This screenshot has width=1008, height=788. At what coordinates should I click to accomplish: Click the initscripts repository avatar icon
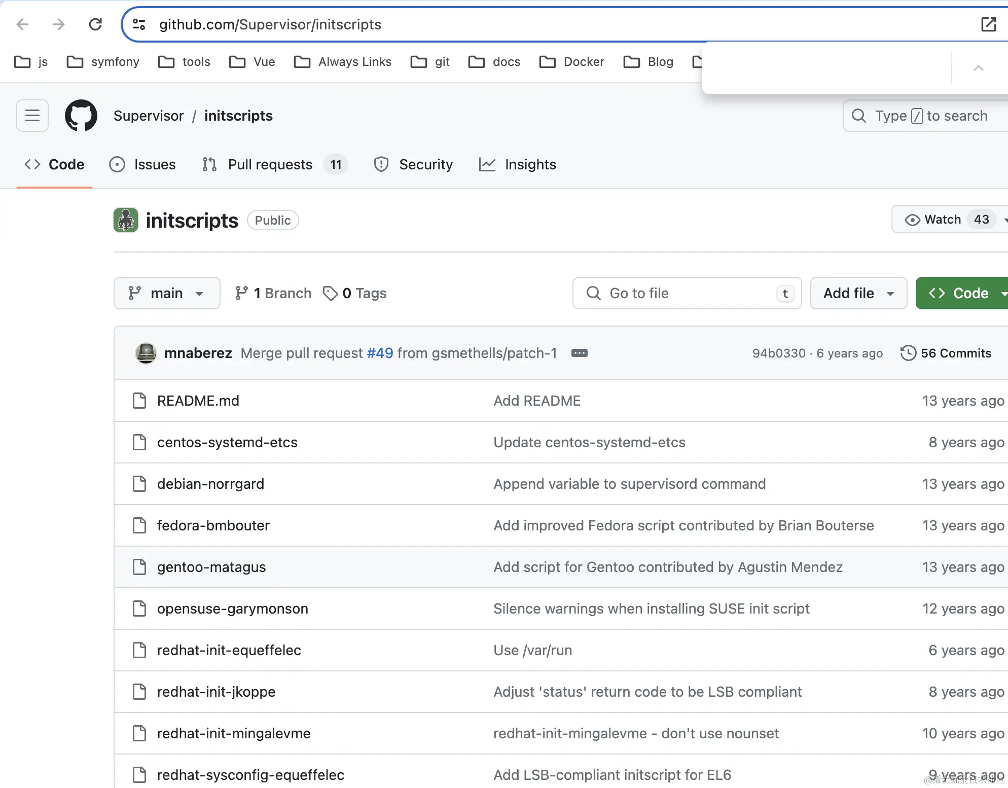[126, 220]
